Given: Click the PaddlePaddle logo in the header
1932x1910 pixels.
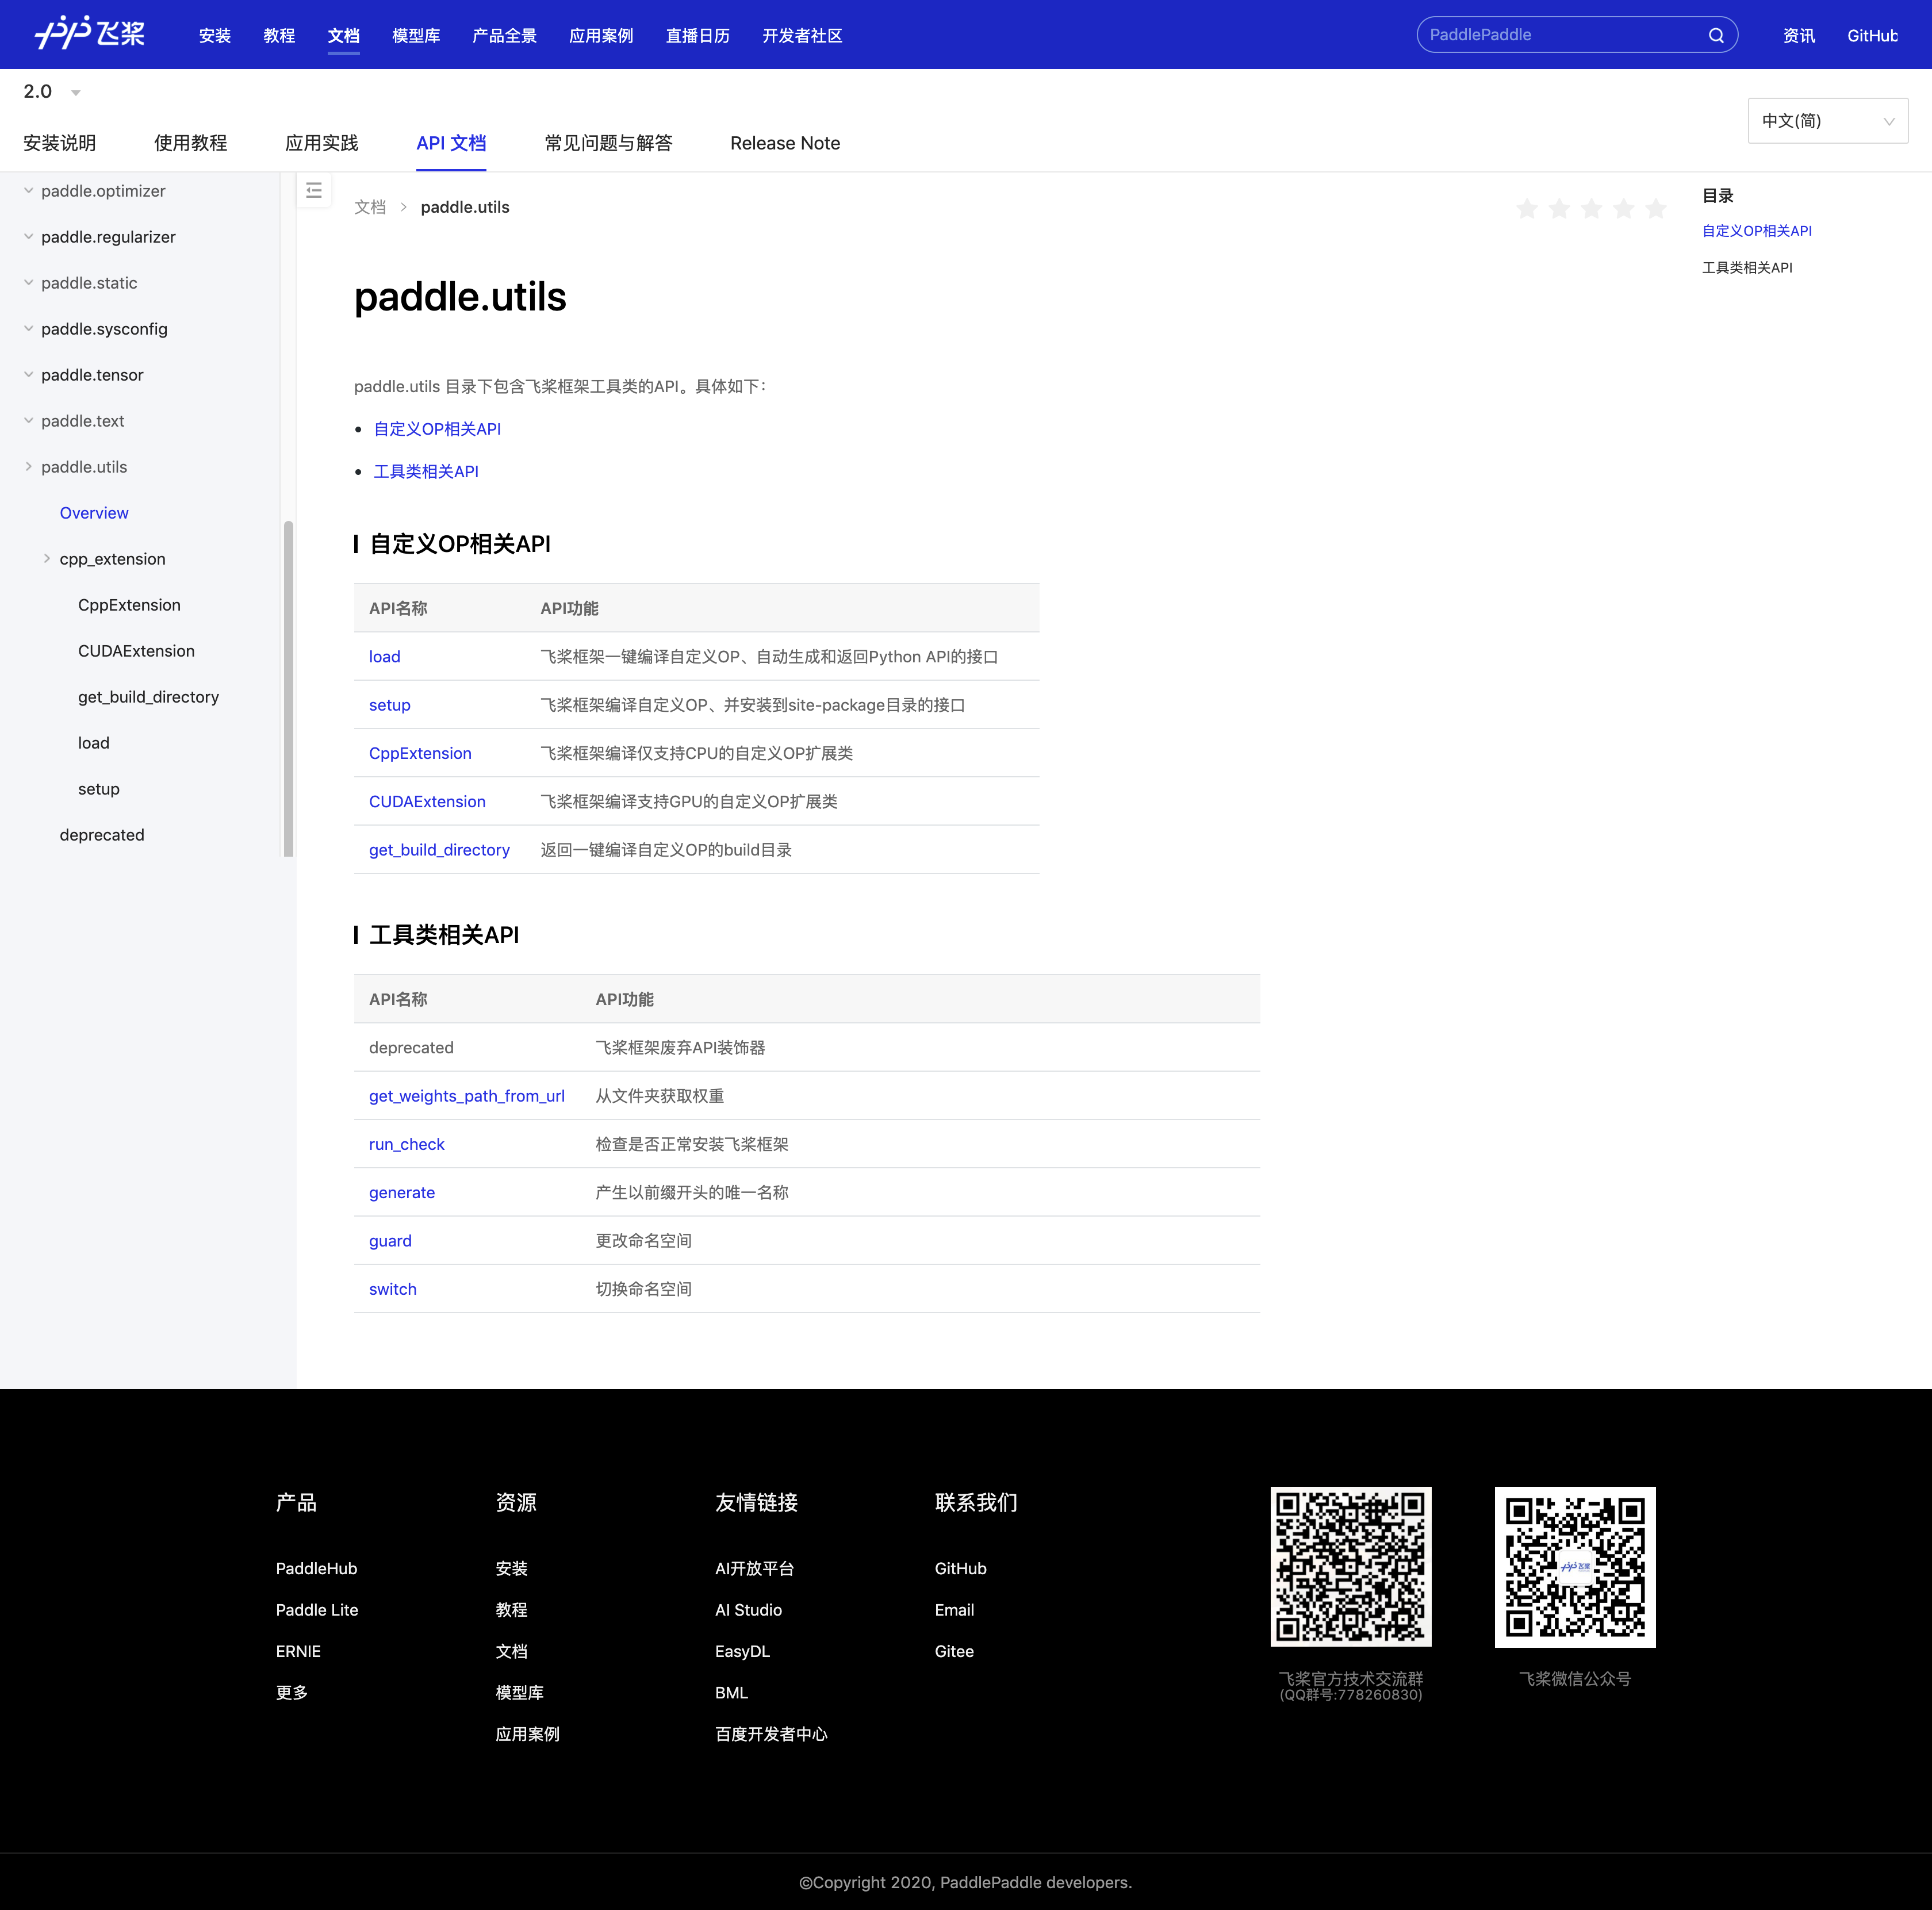Looking at the screenshot, I should (x=90, y=34).
